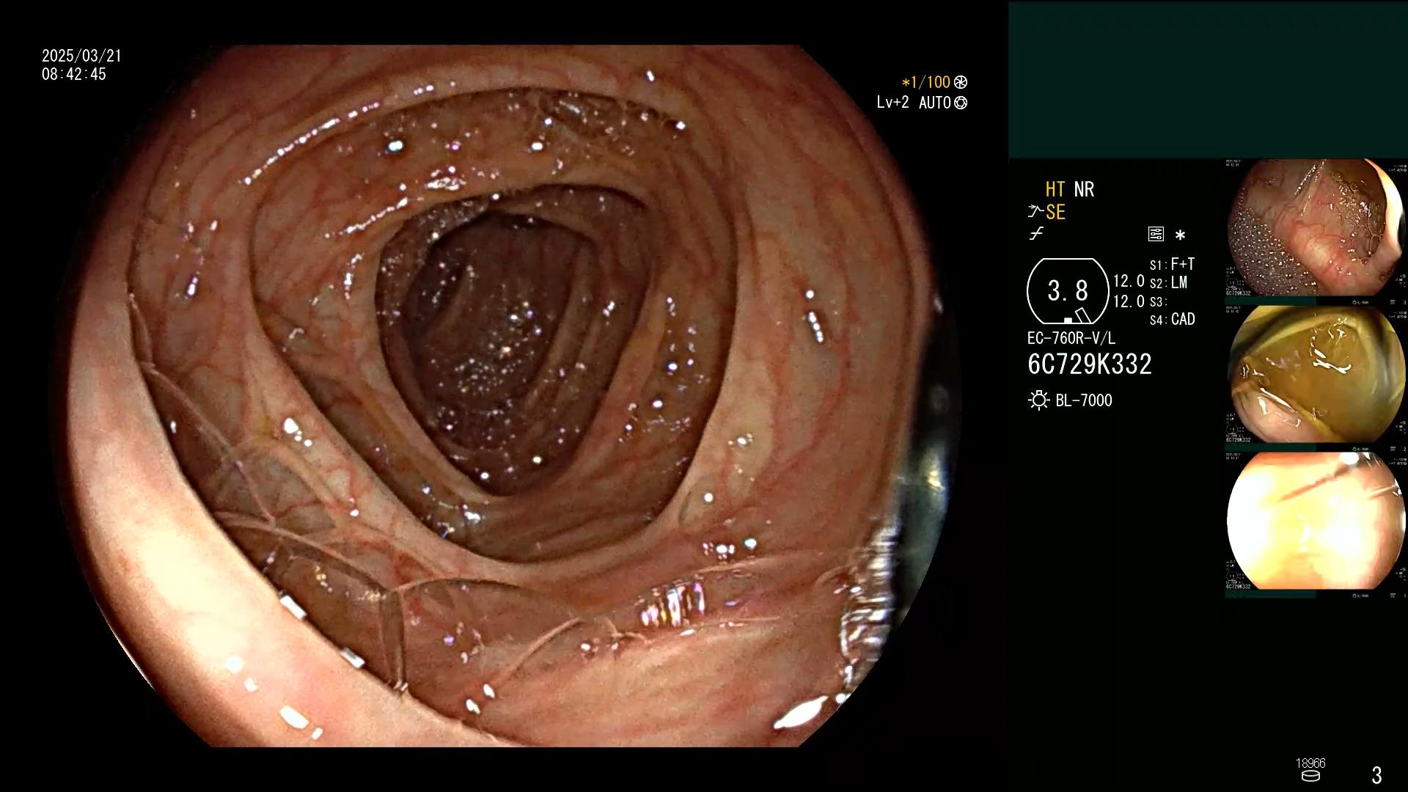1408x792 pixels.
Task: Click the storage disk icon below 18966
Action: (x=1310, y=776)
